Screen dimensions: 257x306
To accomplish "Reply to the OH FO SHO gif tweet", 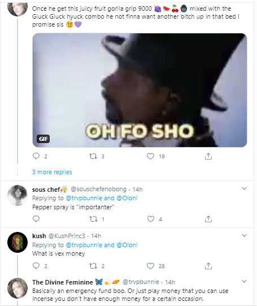I will 36,156.
